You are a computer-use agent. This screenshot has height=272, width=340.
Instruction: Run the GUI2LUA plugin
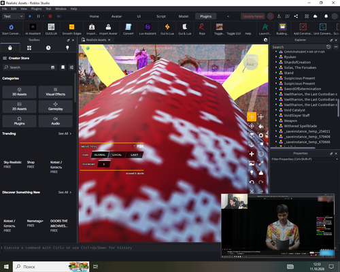point(51,29)
